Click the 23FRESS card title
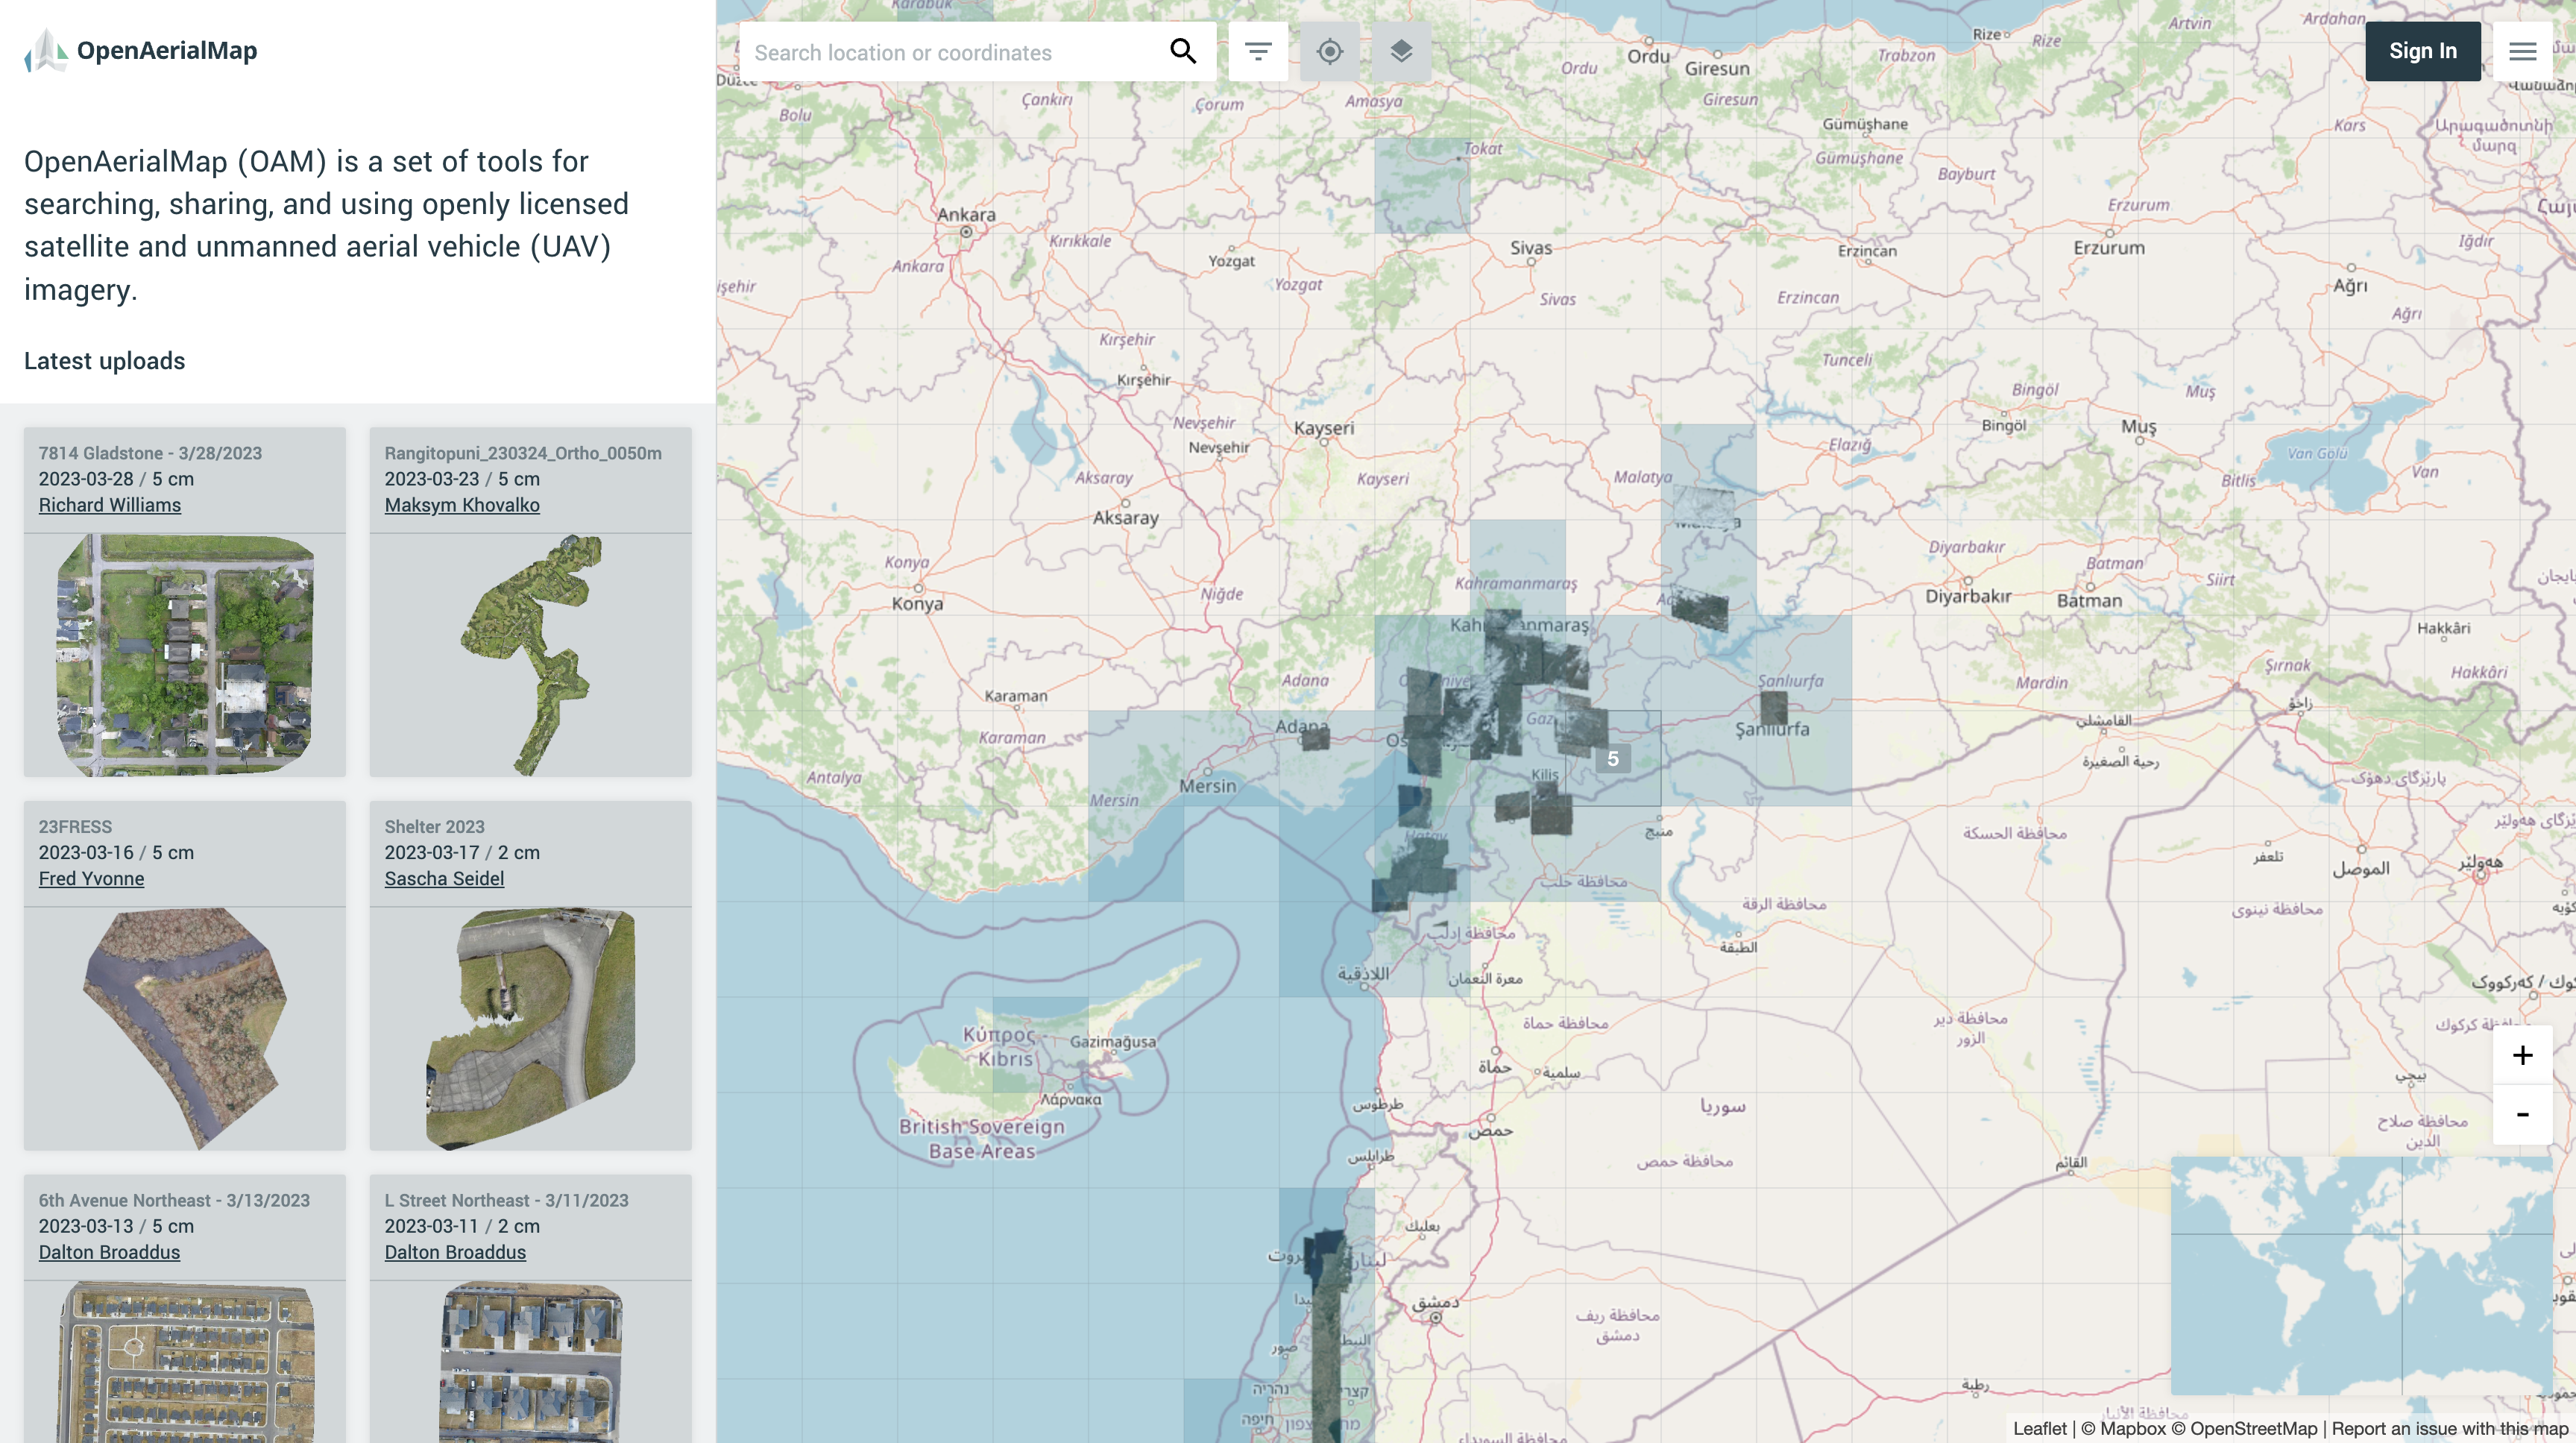Image resolution: width=2576 pixels, height=1443 pixels. coord(75,827)
